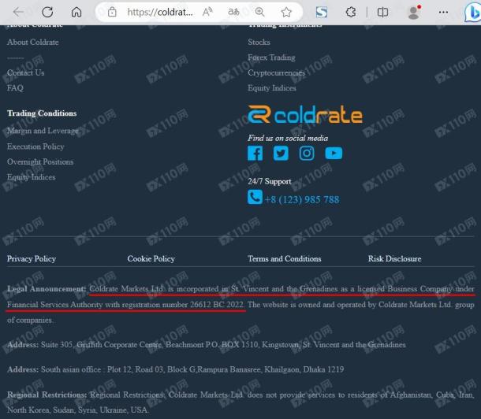The width and height of the screenshot is (481, 419).
Task: Open the translate page icon
Action: click(233, 13)
